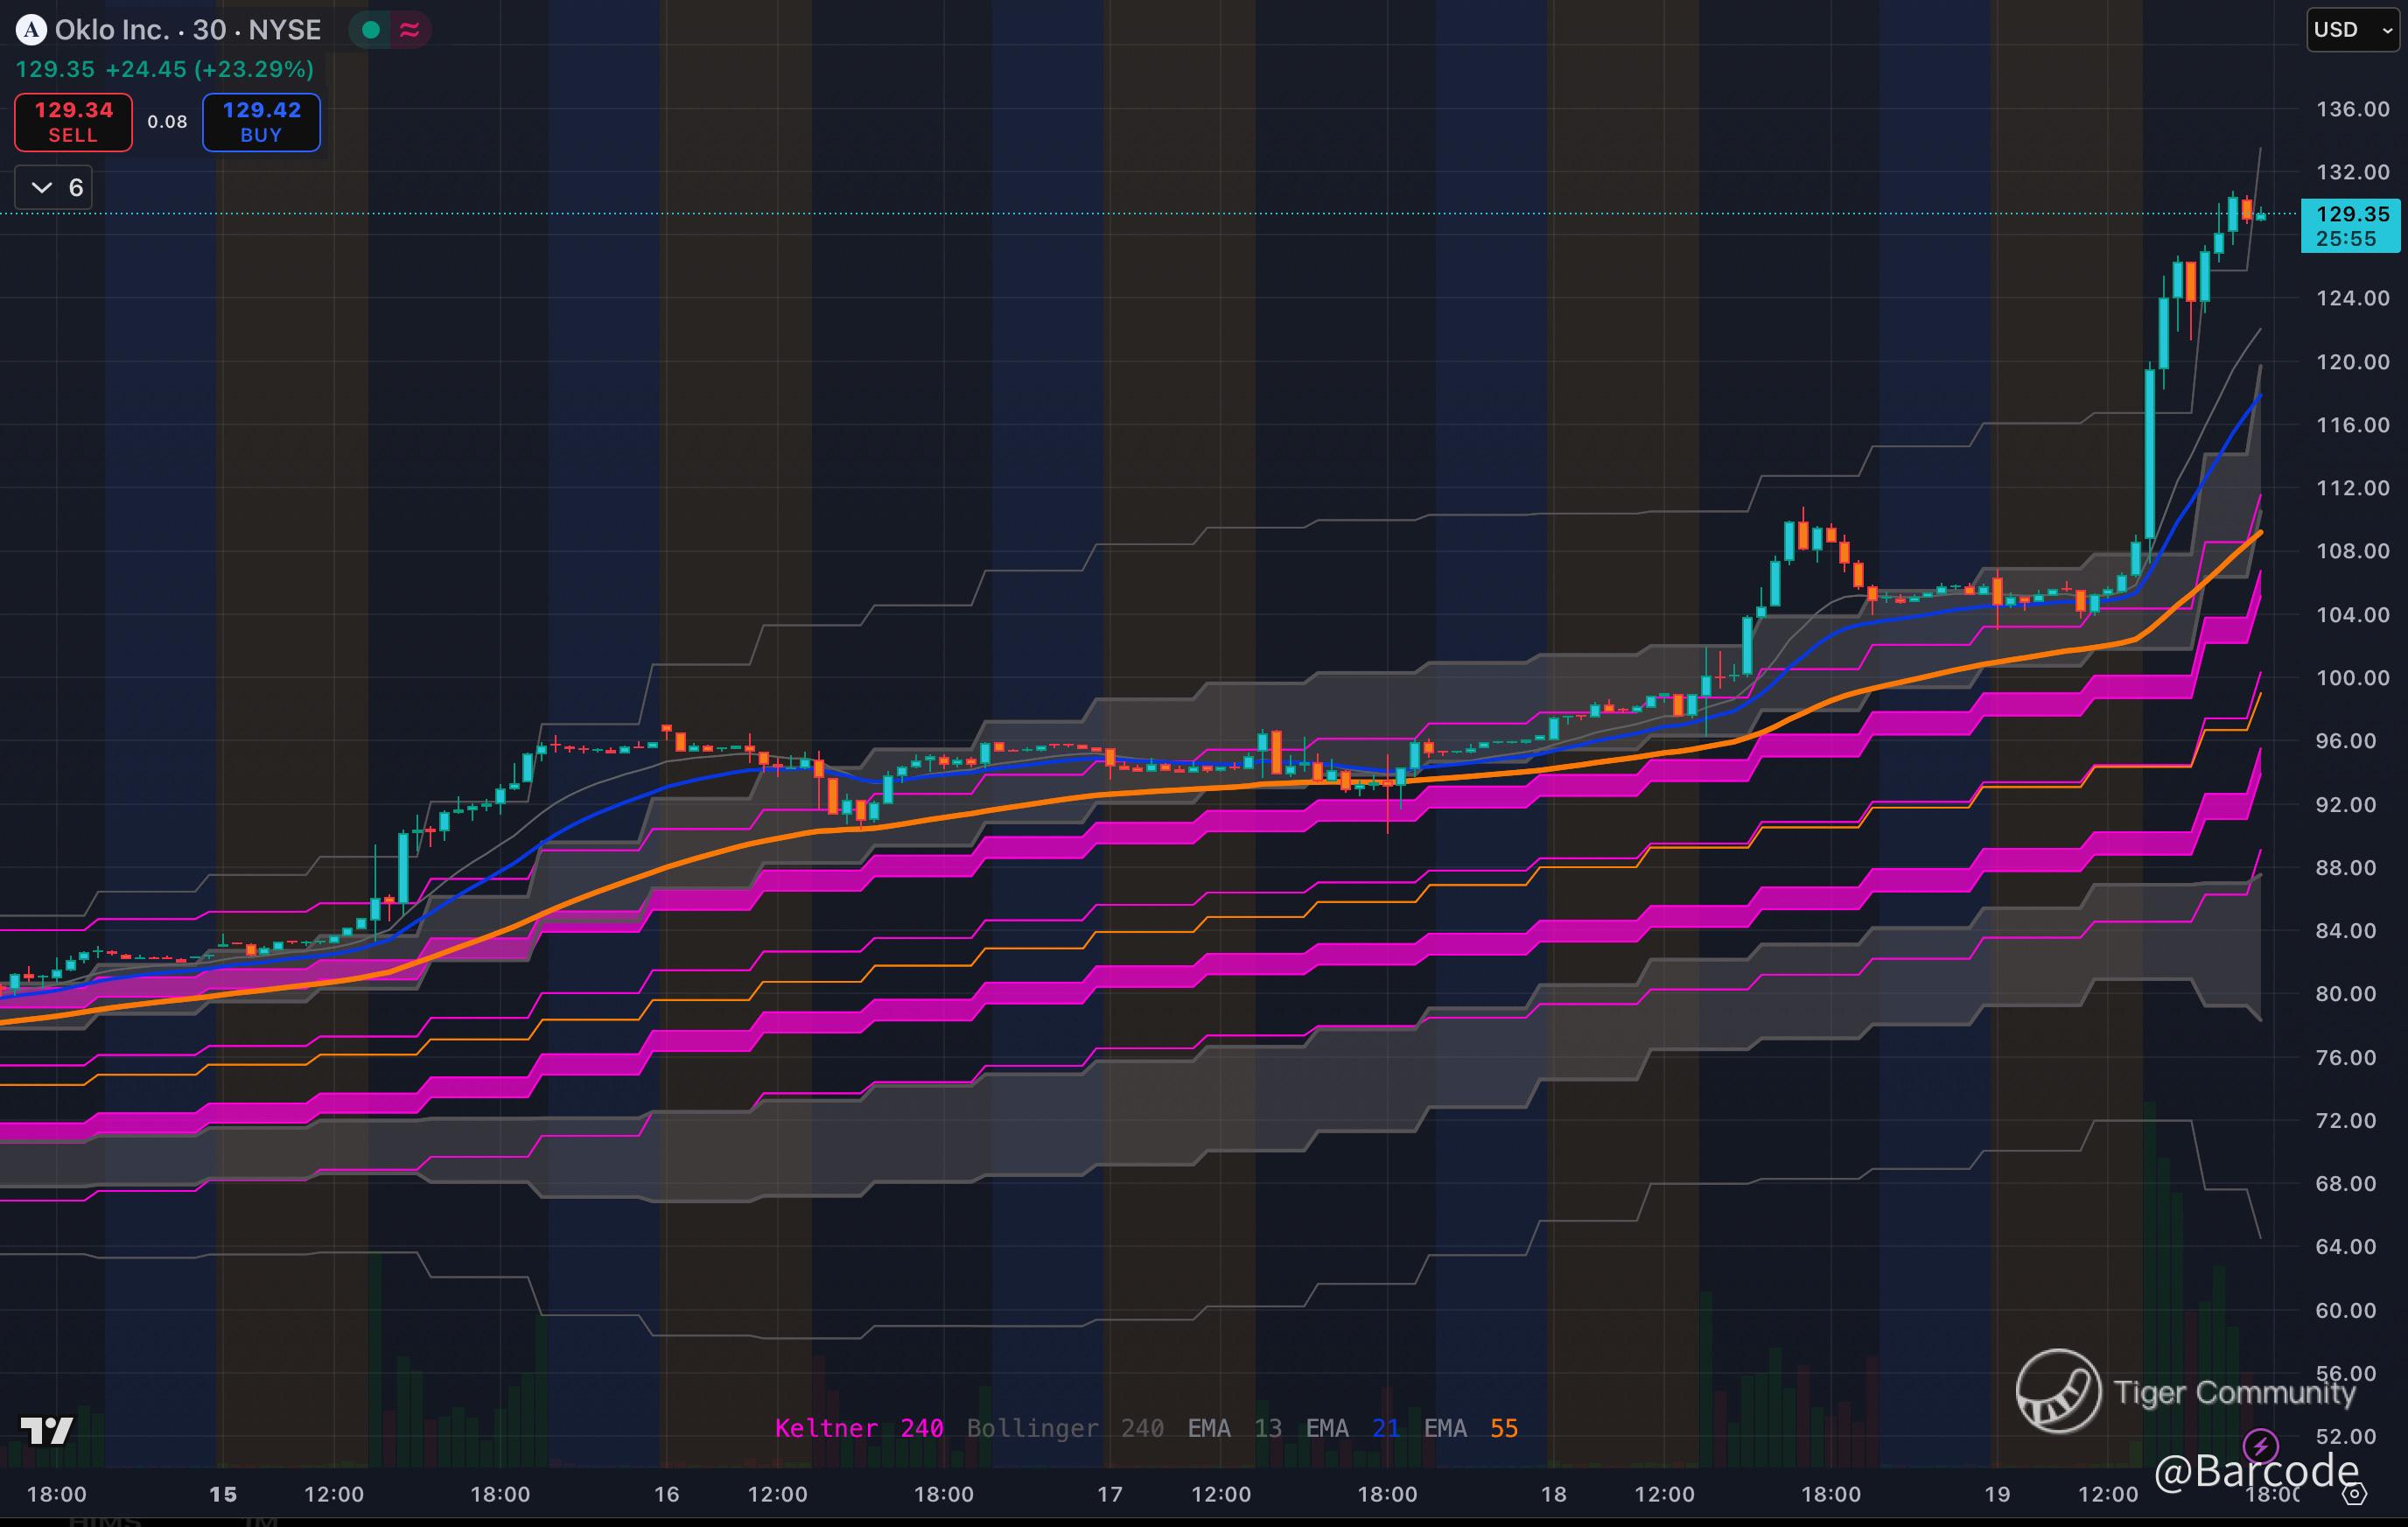
Task: Click the purple lightning bolt event icon
Action: [x=2260, y=1444]
